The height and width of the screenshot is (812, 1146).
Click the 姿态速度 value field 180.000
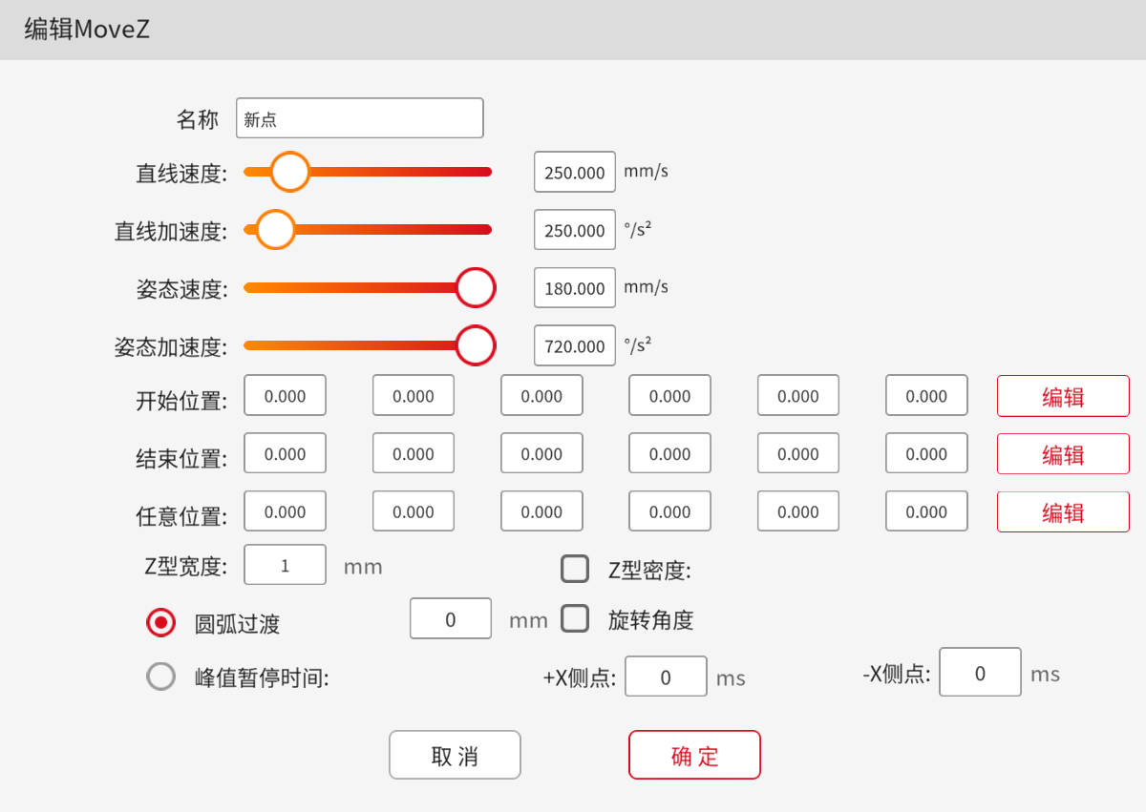575,288
